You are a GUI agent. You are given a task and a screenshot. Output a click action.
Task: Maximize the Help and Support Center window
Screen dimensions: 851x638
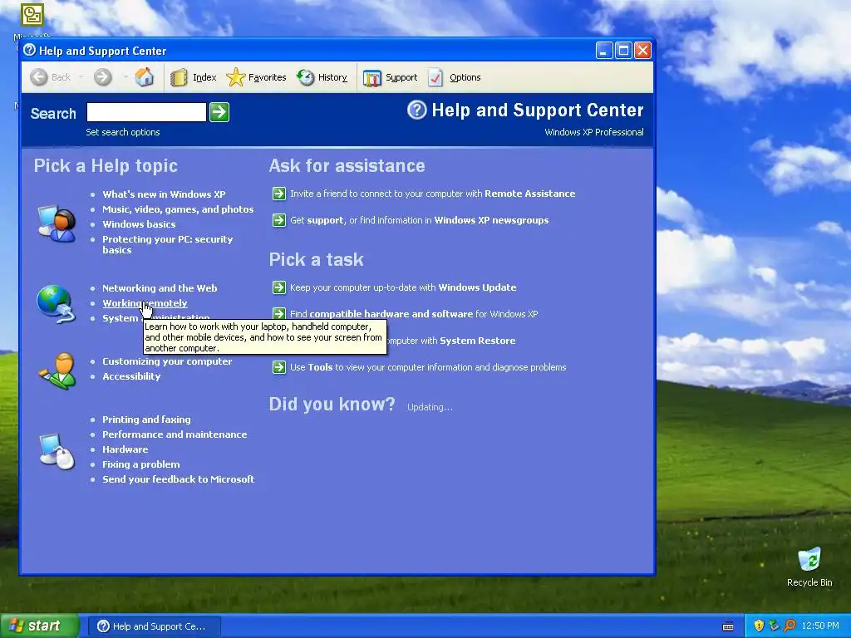click(623, 51)
